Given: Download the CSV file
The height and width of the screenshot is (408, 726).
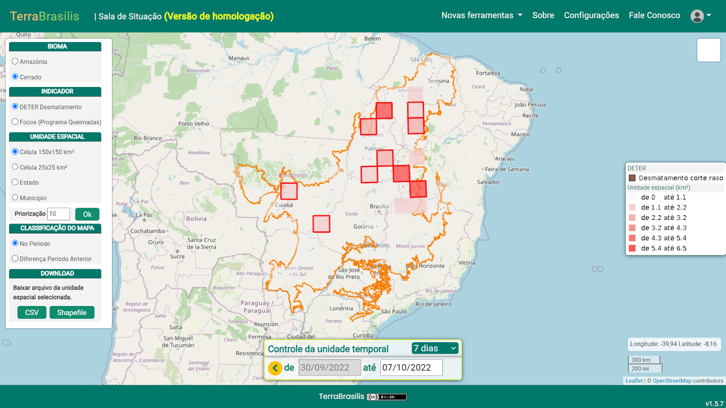Looking at the screenshot, I should coord(32,312).
